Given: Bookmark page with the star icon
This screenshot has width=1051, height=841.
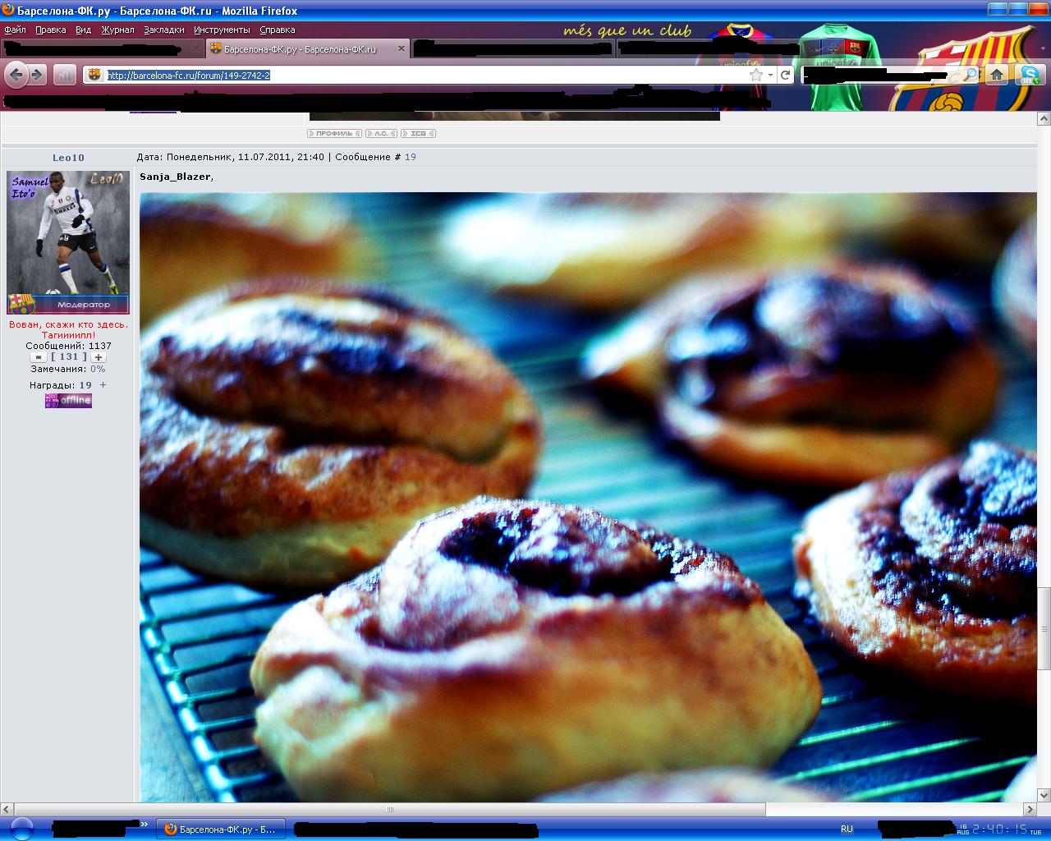Looking at the screenshot, I should (x=755, y=75).
